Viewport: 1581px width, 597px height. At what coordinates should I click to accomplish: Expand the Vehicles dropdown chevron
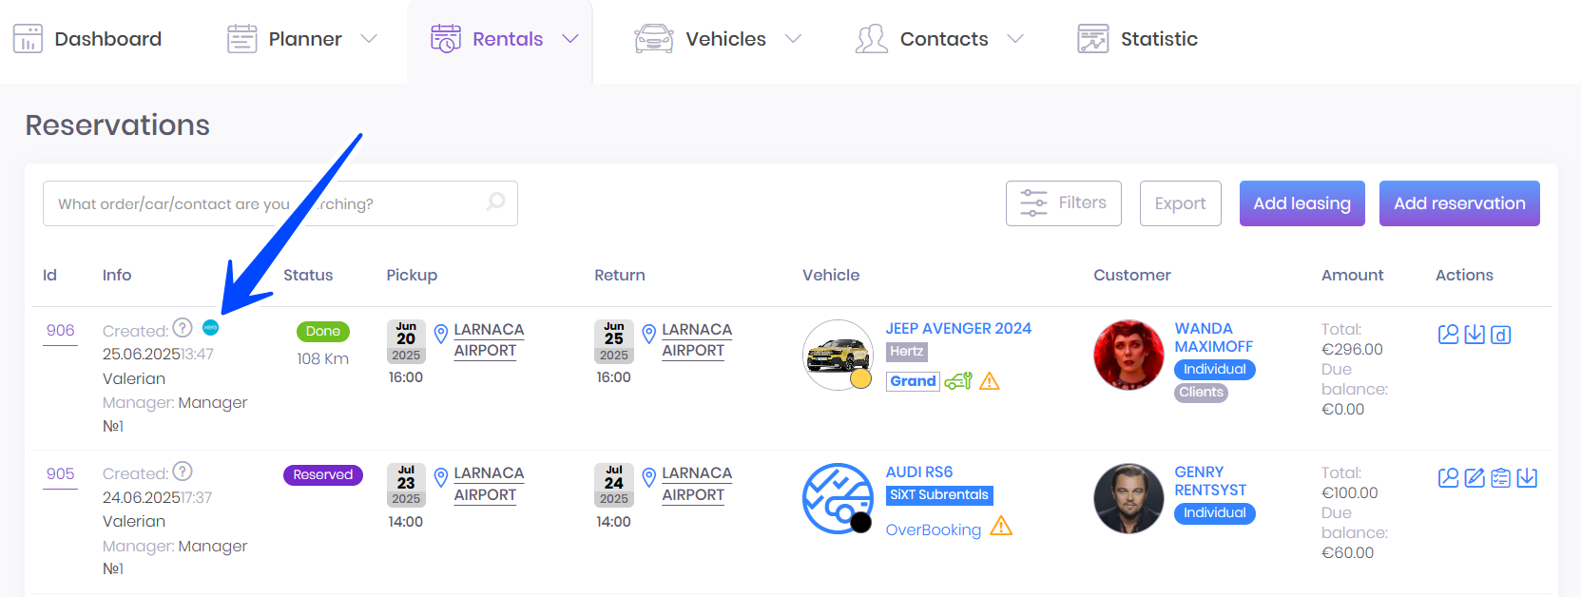[x=793, y=39]
